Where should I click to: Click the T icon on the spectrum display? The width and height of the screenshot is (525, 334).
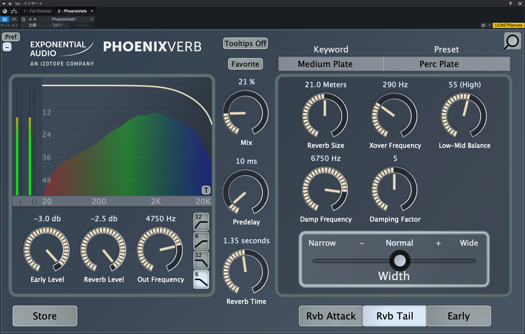(206, 190)
